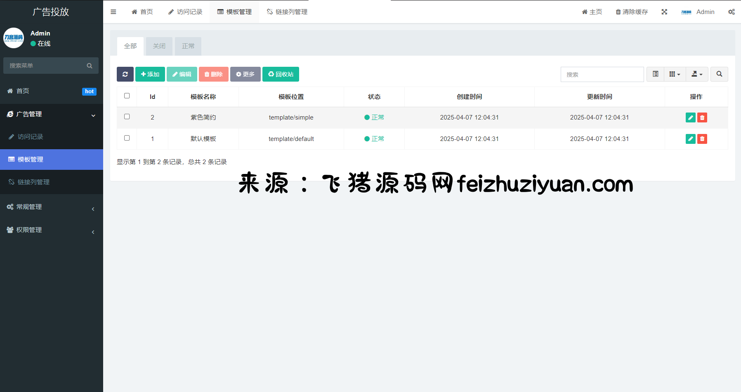The image size is (741, 392).
Task: Check the select-all checkbox in table header
Action: (x=127, y=96)
